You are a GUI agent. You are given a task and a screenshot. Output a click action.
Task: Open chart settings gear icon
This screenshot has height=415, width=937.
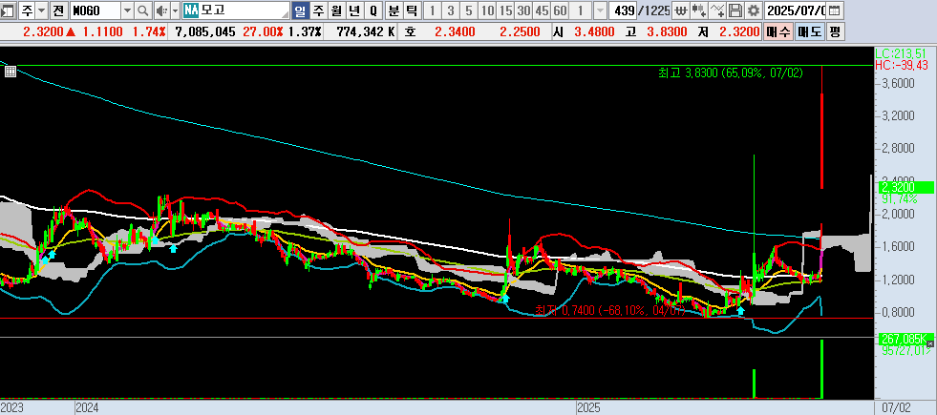click(755, 10)
